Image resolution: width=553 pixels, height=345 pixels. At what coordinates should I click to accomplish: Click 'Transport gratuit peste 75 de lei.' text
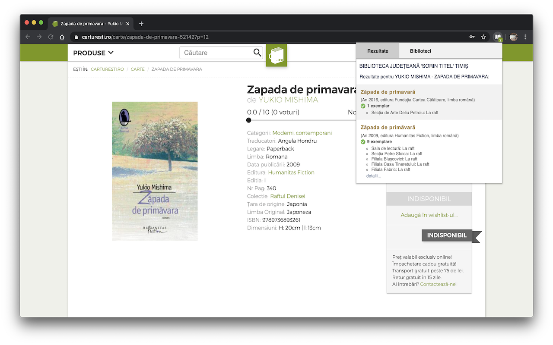point(428,271)
